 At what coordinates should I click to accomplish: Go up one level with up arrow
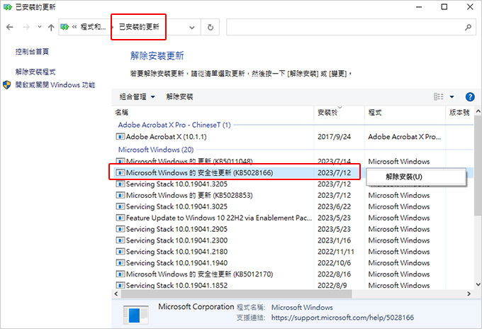click(x=51, y=28)
